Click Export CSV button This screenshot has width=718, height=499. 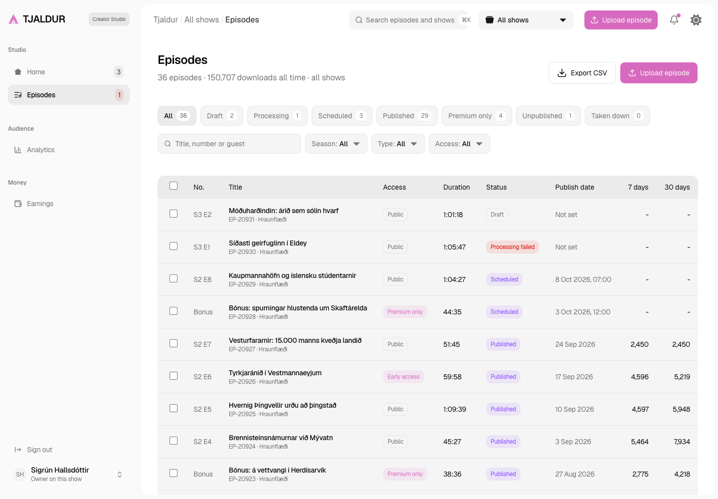tap(582, 73)
